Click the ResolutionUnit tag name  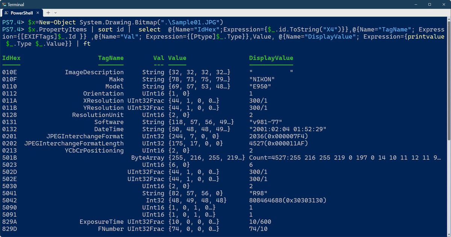coord(98,115)
